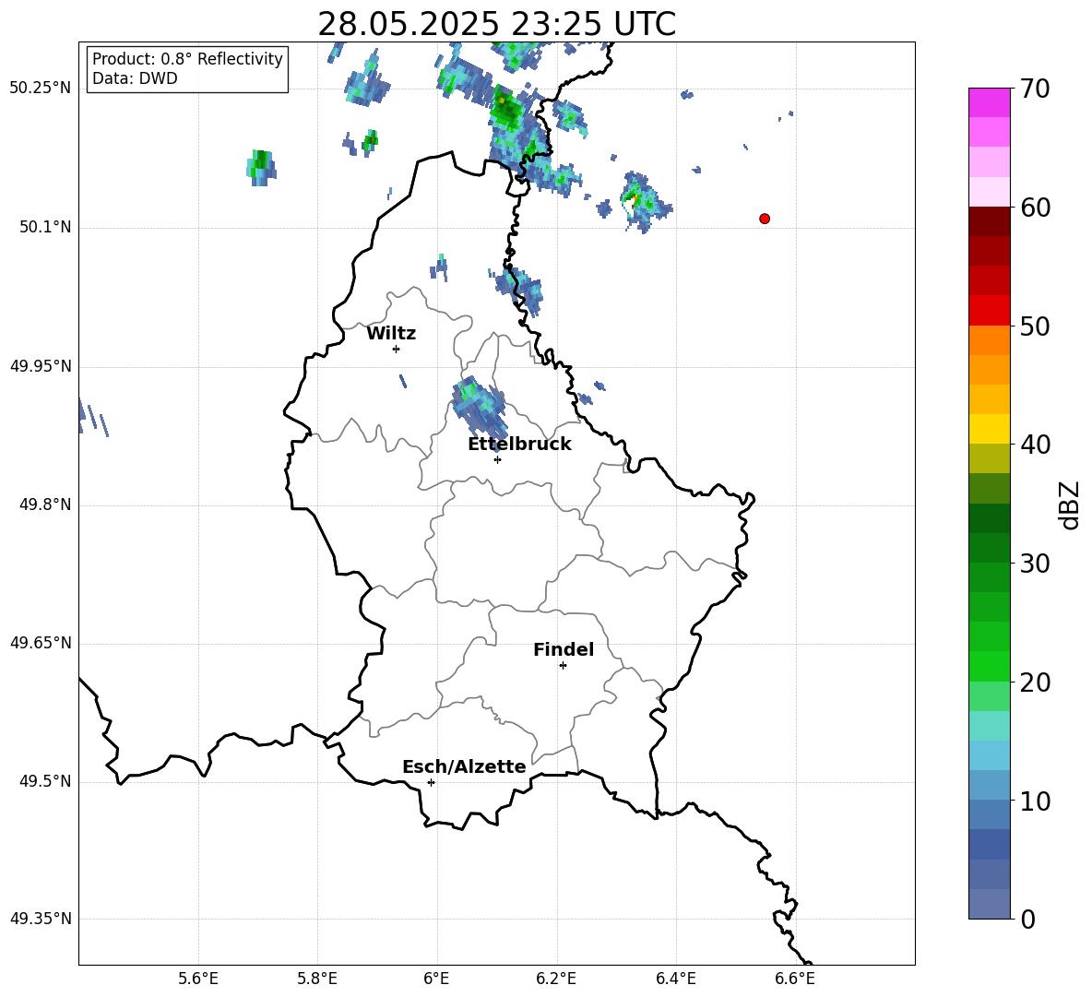This screenshot has width=1092, height=997.
Task: Click the Findel cross marker
Action: [x=563, y=666]
